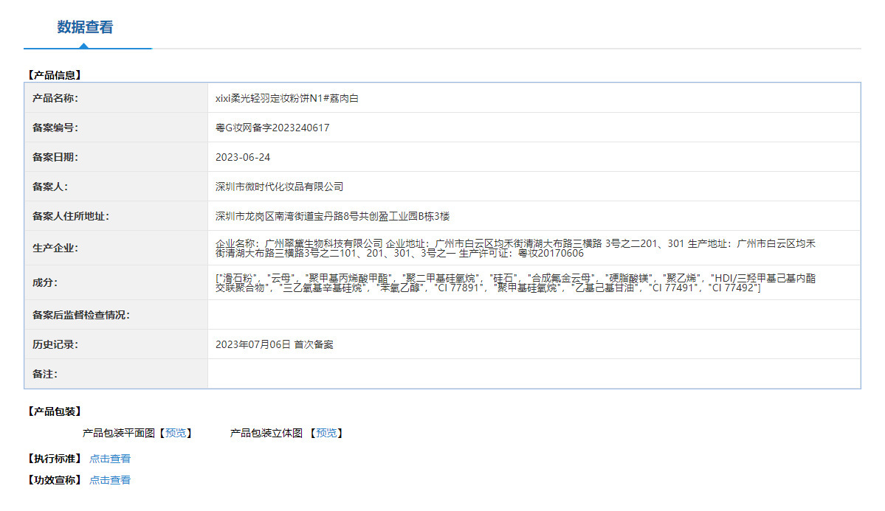The height and width of the screenshot is (511, 885).
Task: Open 点击查看 link beside 功效宣称
Action: 110,480
